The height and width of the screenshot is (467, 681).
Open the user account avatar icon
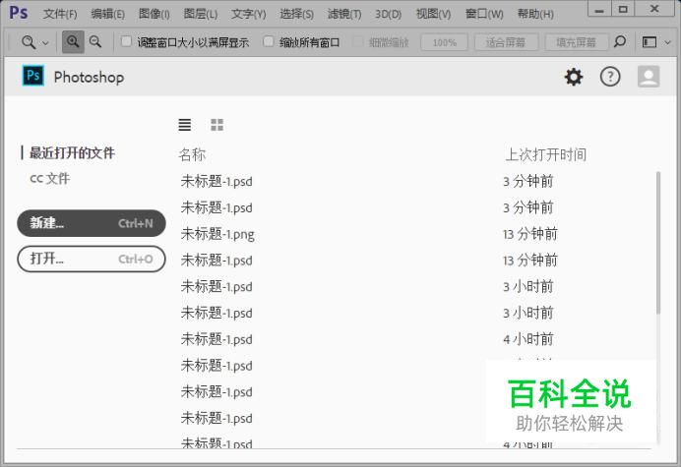tap(649, 77)
